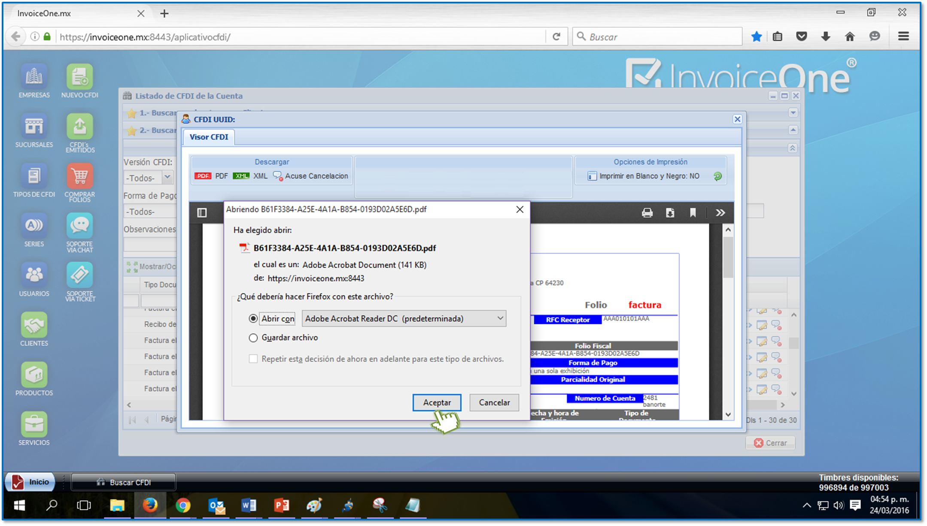Show hidden tray icons chevron
Viewport: 927px width, 526px height.
pos(806,505)
